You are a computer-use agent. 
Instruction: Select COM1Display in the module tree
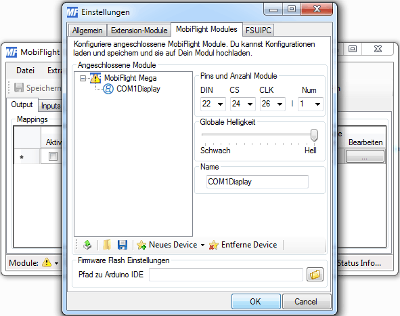point(138,89)
